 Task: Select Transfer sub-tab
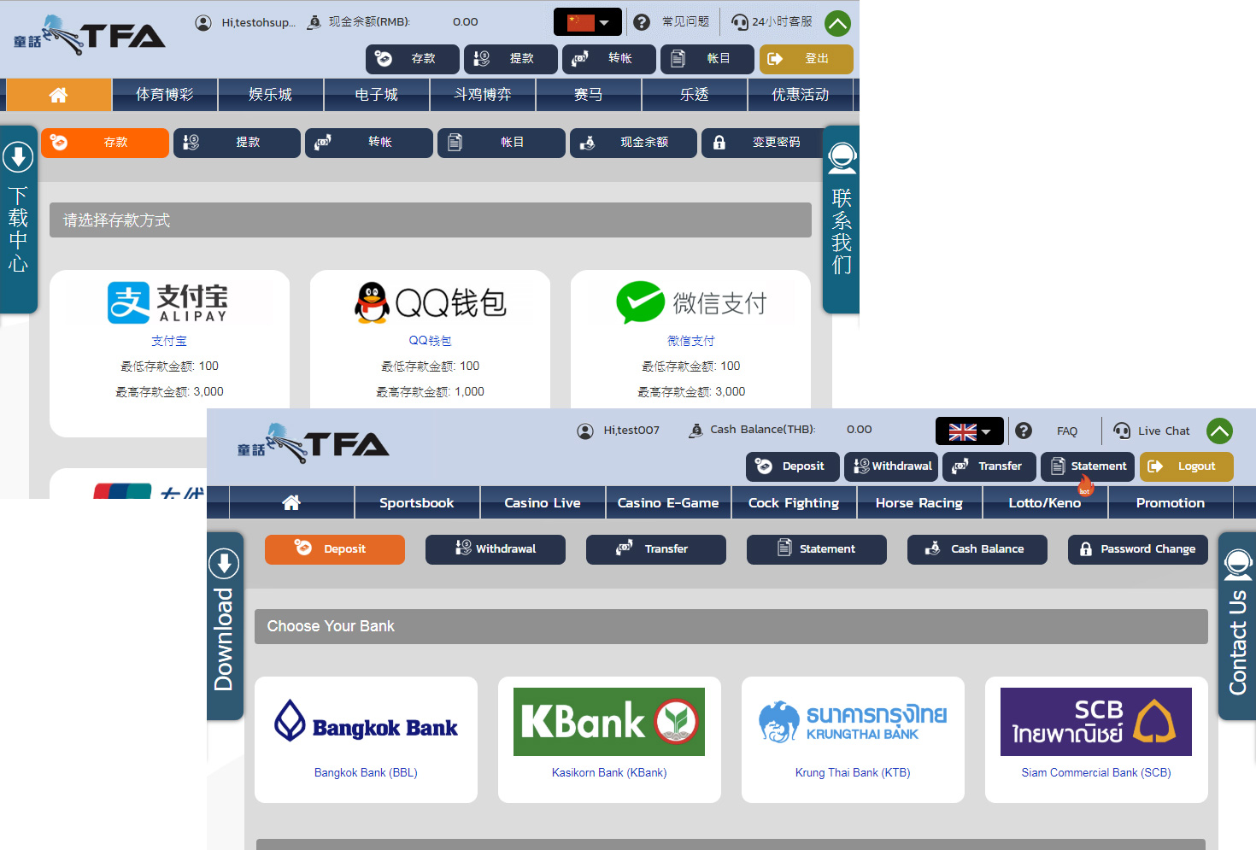point(656,549)
